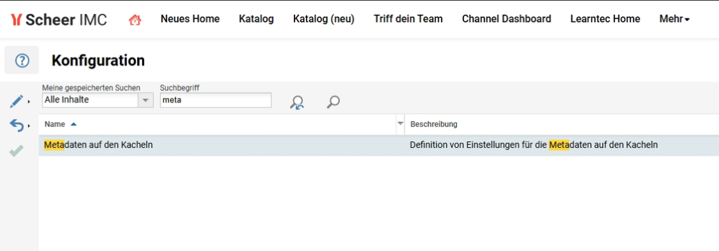Sort by the Beschreibung column header
The image size is (719, 251).
pos(434,124)
